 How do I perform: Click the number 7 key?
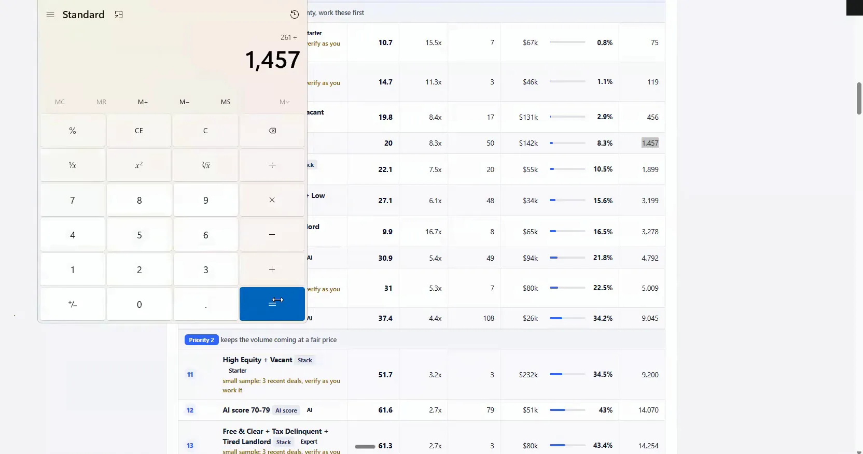tap(73, 200)
